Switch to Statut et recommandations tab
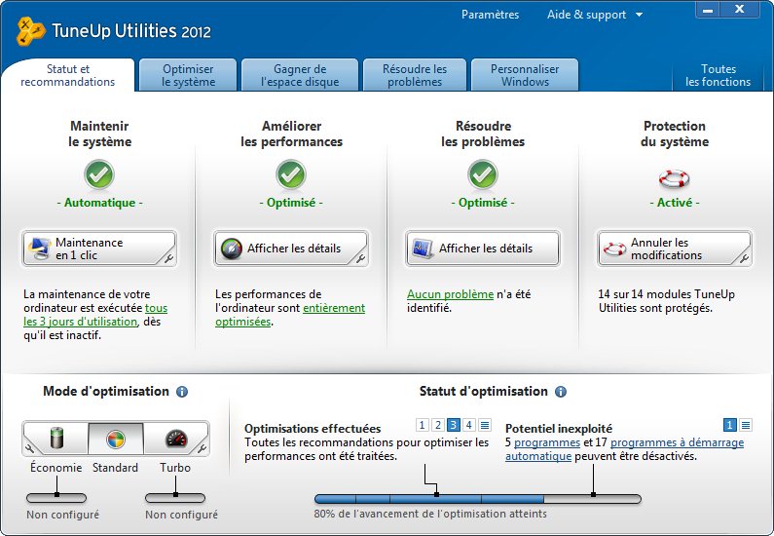 [67, 76]
